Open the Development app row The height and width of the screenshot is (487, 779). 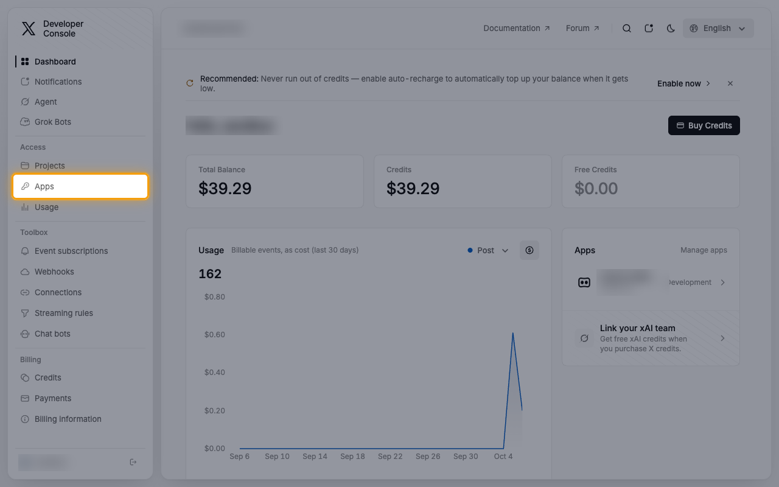tap(651, 282)
